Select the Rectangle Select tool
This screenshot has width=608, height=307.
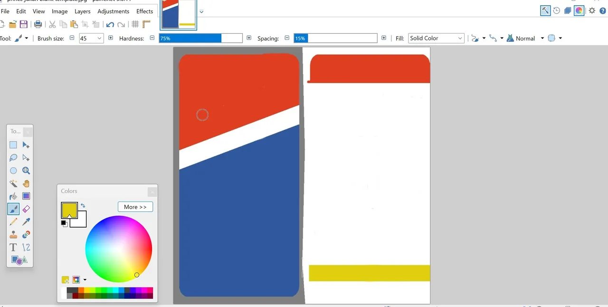[13, 145]
